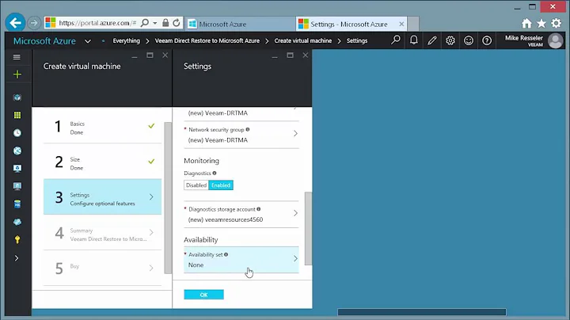Close the Settings - Microsoft Azure tab
This screenshot has height=320, width=570.
coord(401,24)
